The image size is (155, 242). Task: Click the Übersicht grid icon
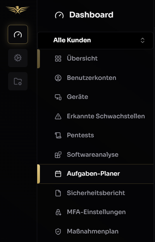58,59
